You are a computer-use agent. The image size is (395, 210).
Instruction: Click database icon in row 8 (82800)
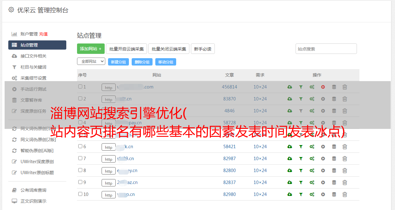pos(334,171)
